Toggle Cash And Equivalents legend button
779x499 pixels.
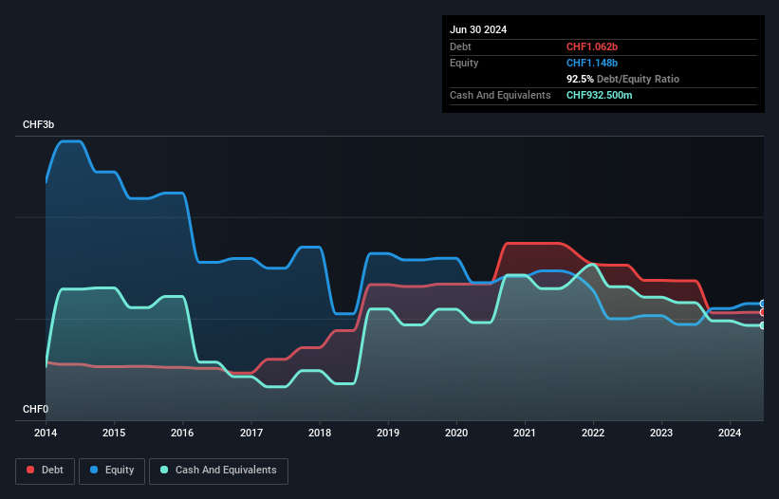click(218, 471)
